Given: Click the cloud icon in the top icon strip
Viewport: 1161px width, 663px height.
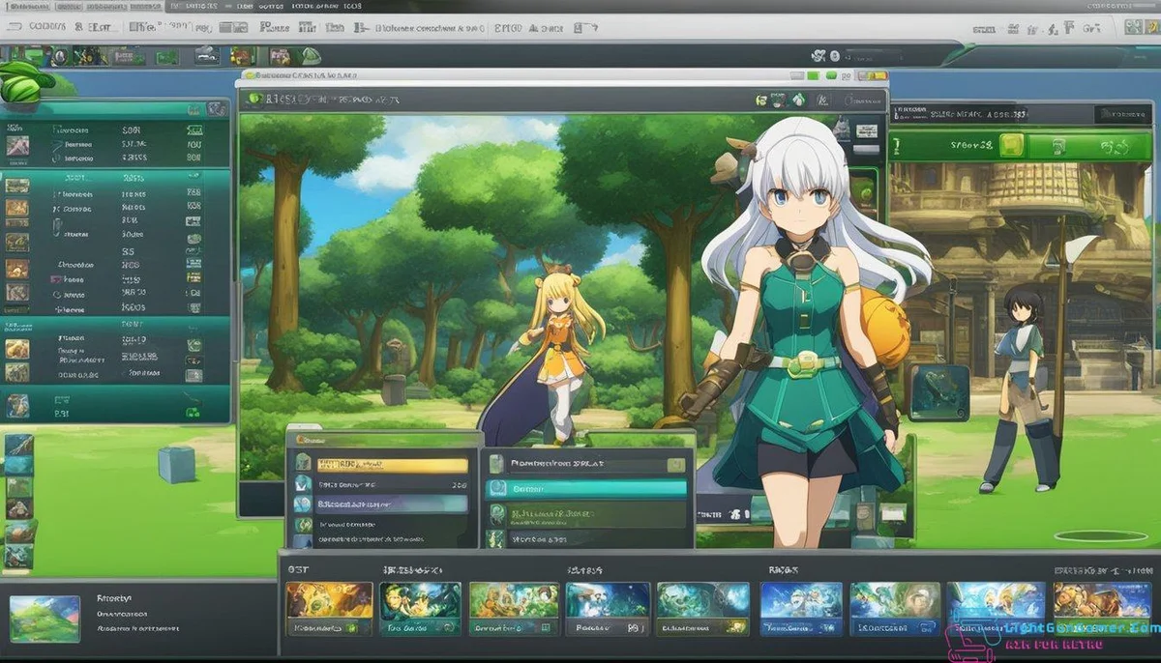Looking at the screenshot, I should (204, 55).
